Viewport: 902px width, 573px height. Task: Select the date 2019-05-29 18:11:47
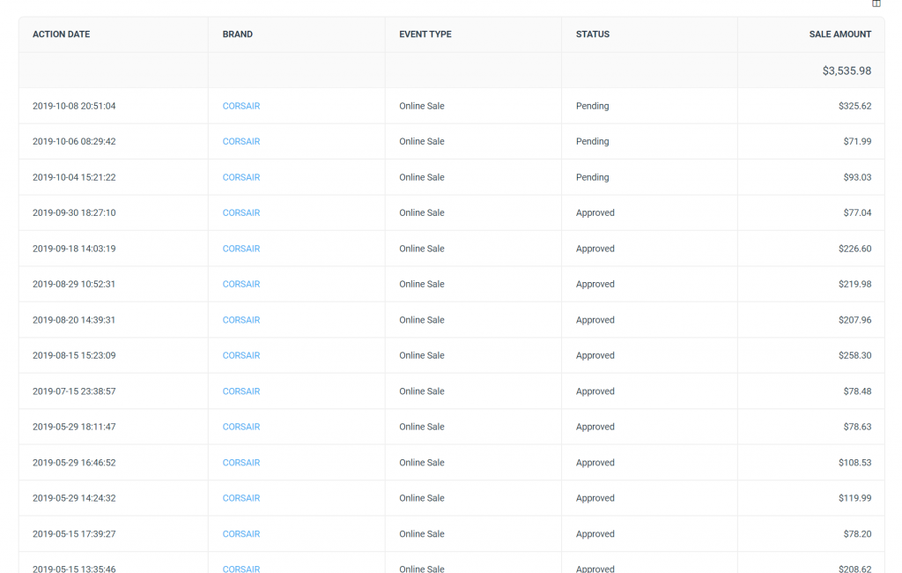[74, 428]
